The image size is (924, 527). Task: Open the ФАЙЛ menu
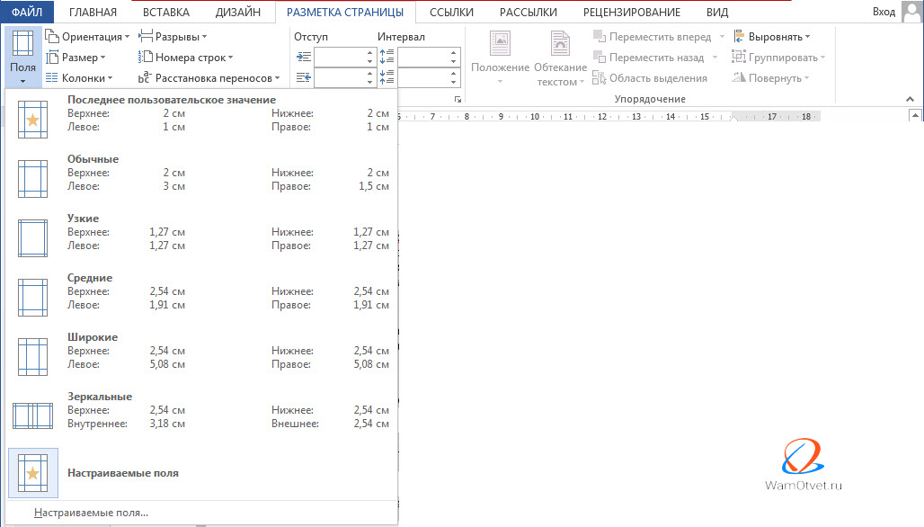27,12
